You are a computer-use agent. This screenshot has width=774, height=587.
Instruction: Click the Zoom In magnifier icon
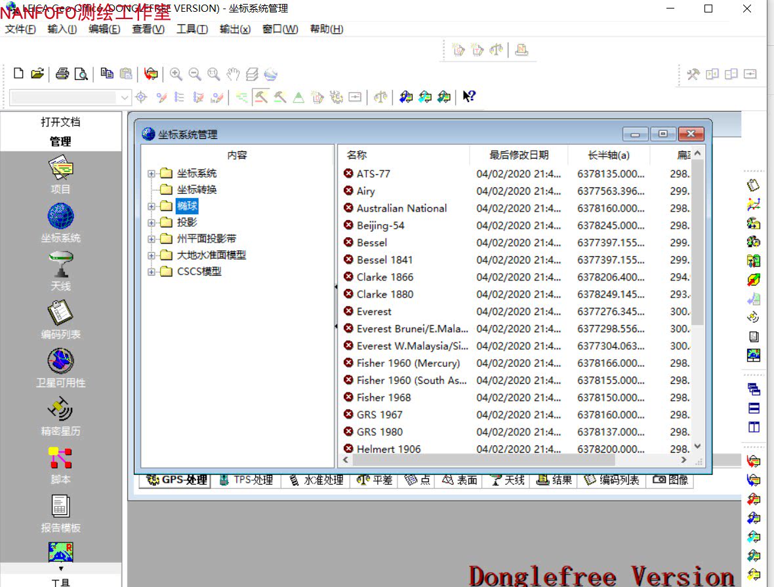[x=176, y=74]
